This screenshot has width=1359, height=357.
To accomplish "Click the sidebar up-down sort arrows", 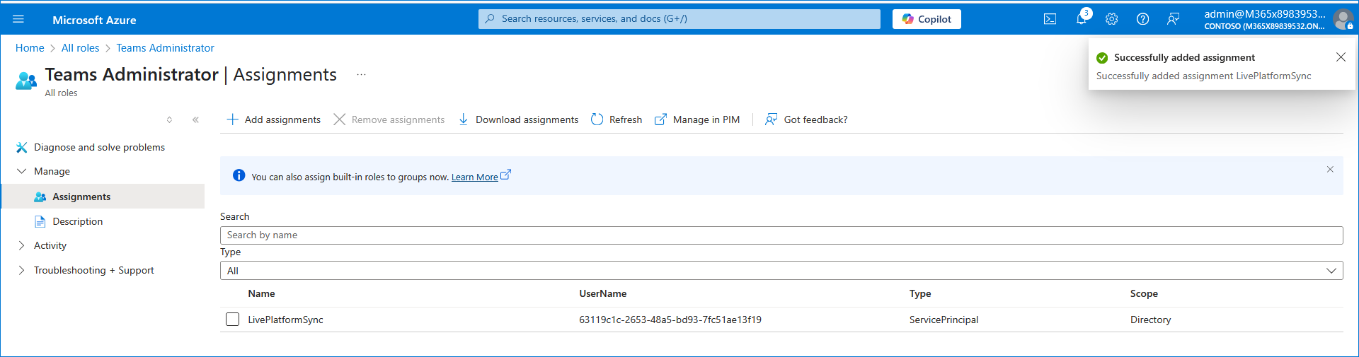I will point(169,119).
